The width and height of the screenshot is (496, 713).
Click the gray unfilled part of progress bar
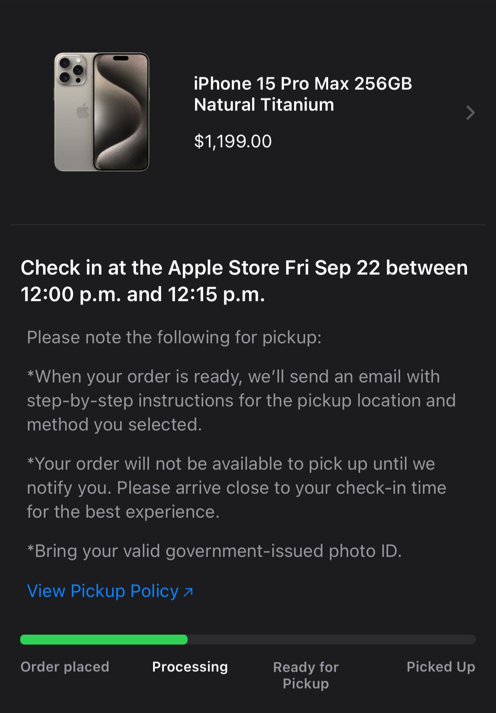click(332, 639)
